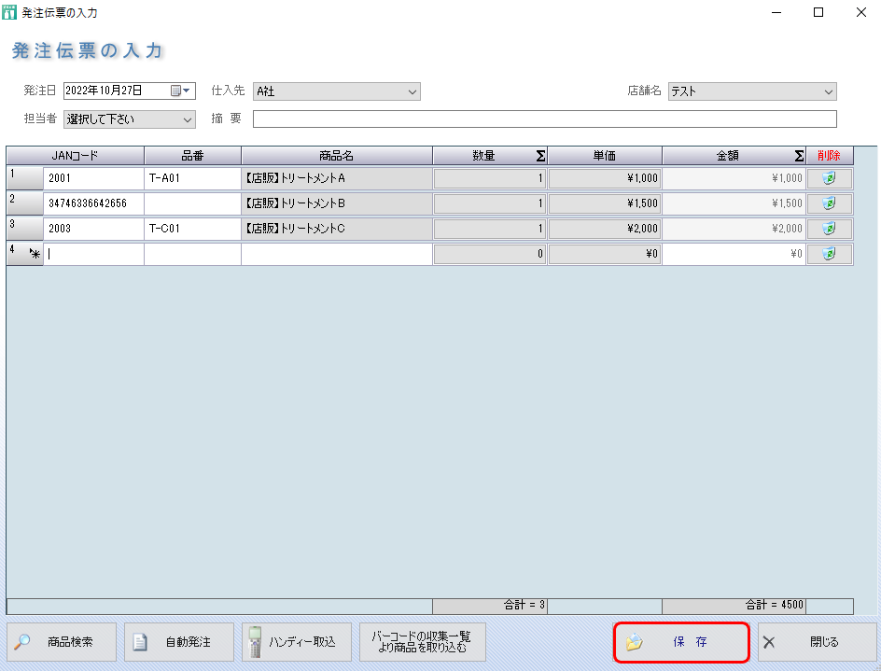Click the 閉じる button

click(817, 642)
